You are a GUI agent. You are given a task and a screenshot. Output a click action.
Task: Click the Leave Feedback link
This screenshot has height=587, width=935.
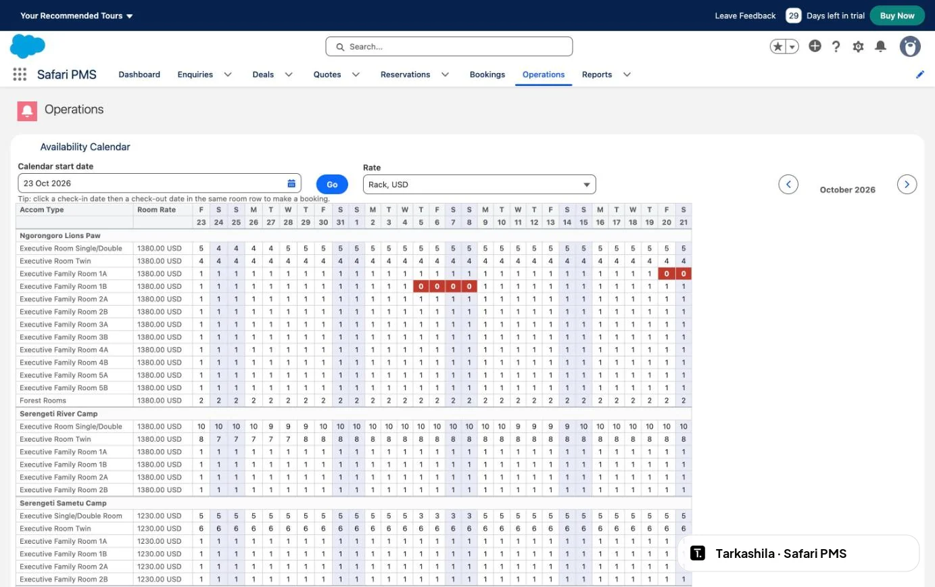click(x=745, y=16)
